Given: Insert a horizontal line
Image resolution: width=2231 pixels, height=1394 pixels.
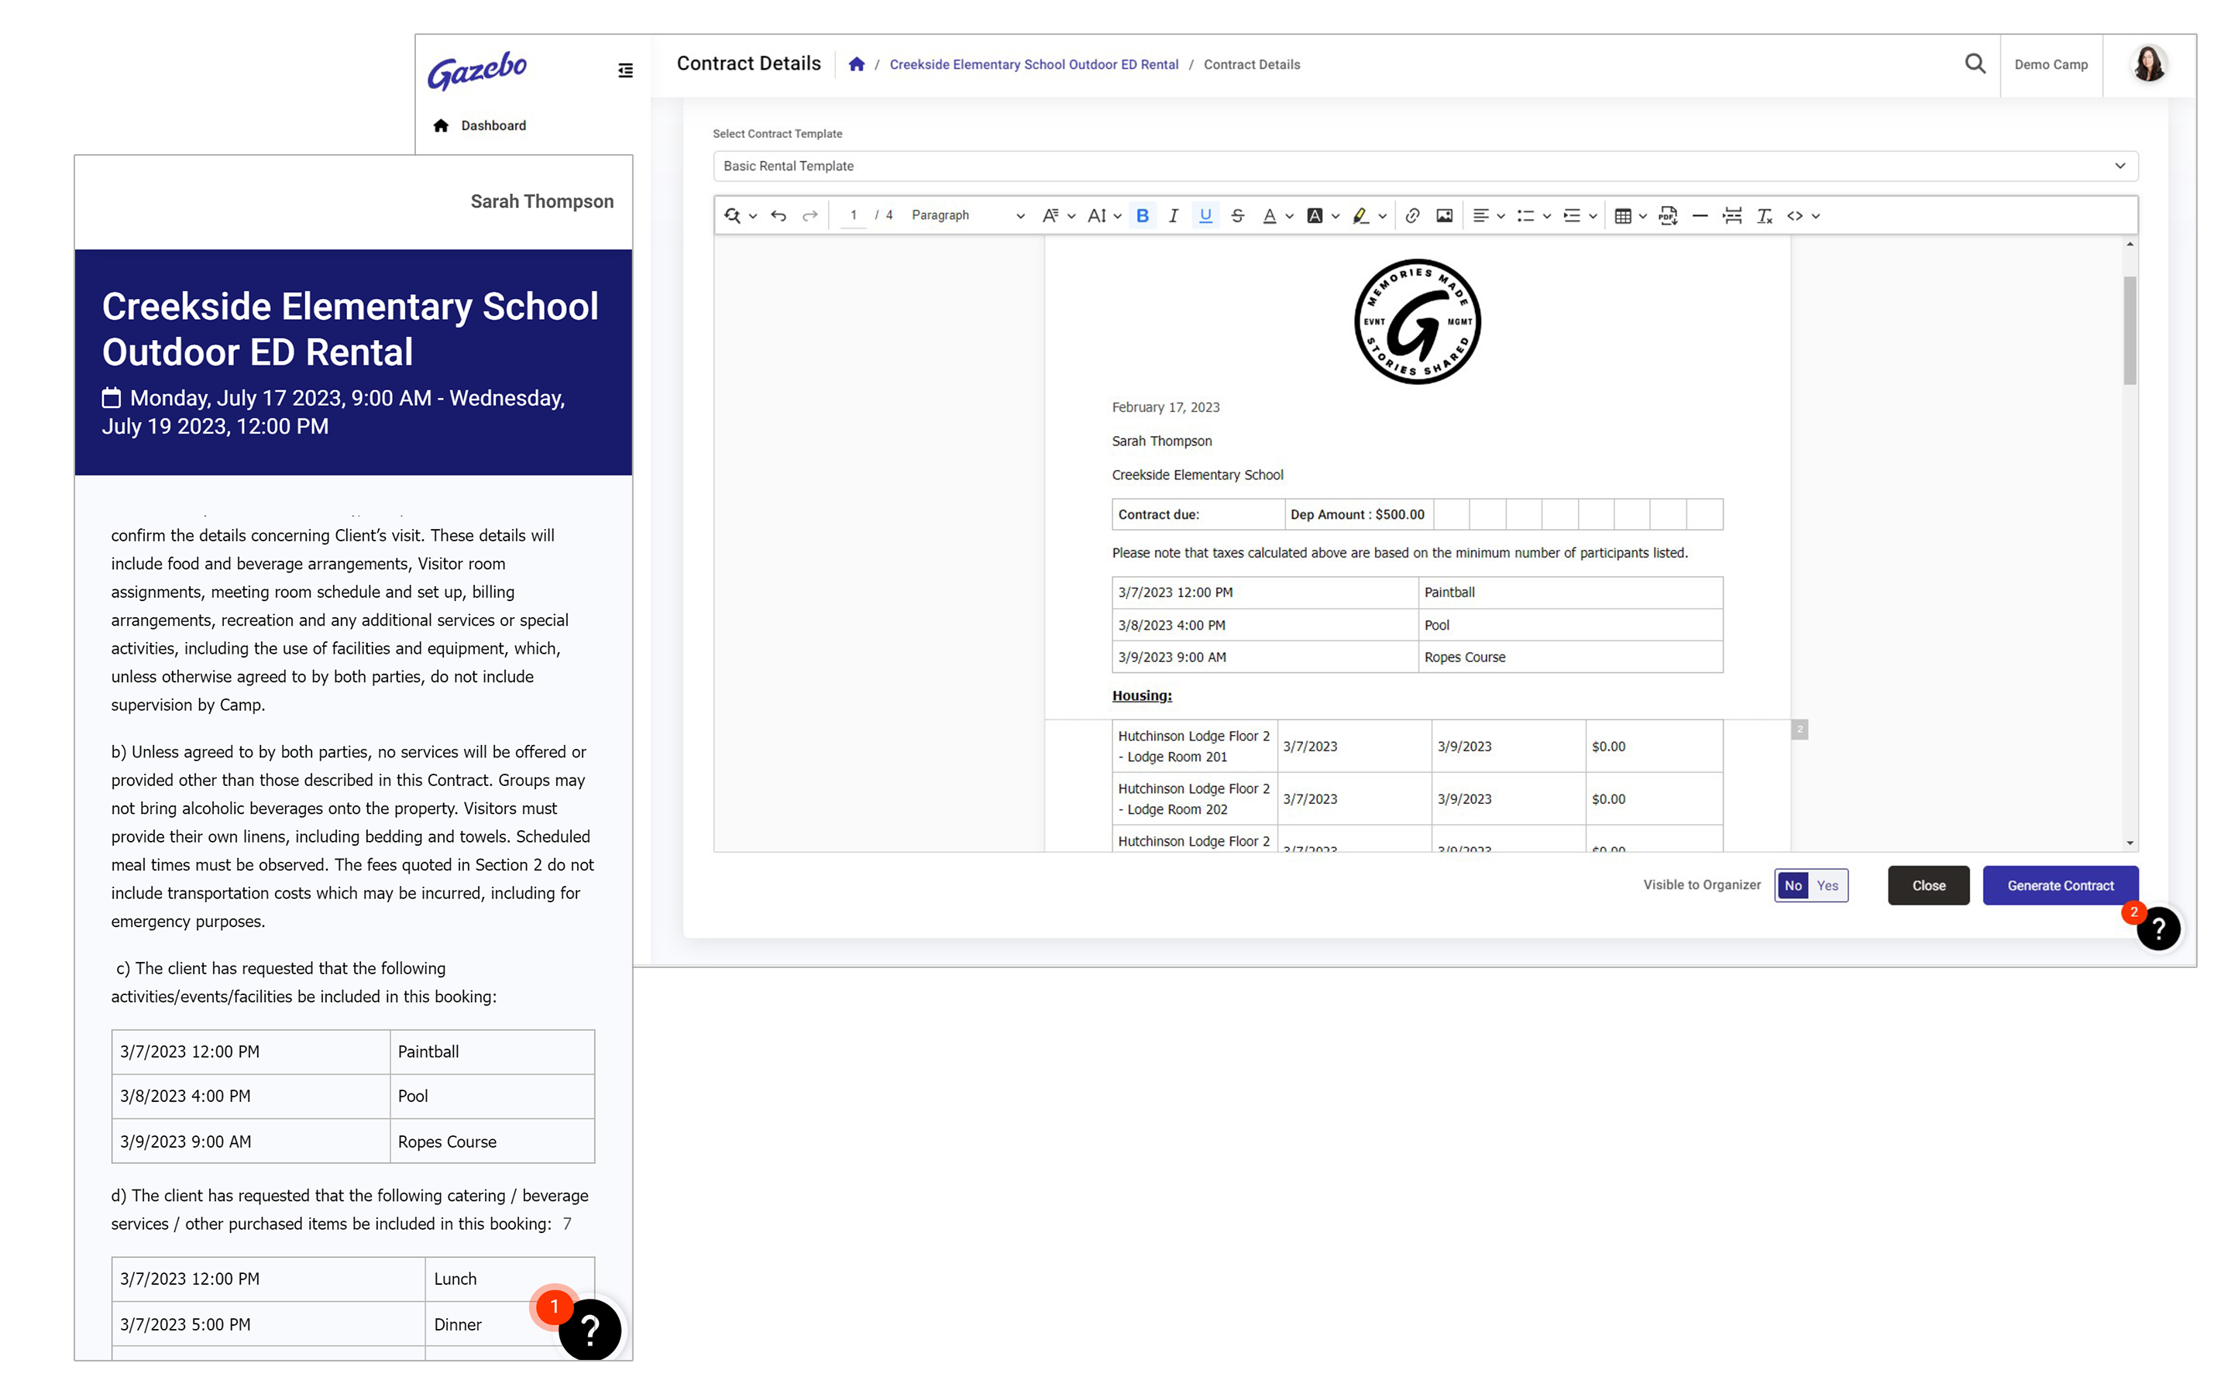Looking at the screenshot, I should [x=1700, y=216].
